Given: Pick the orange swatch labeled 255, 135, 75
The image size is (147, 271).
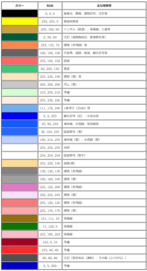Looking at the screenshot, I should pos(19,45).
